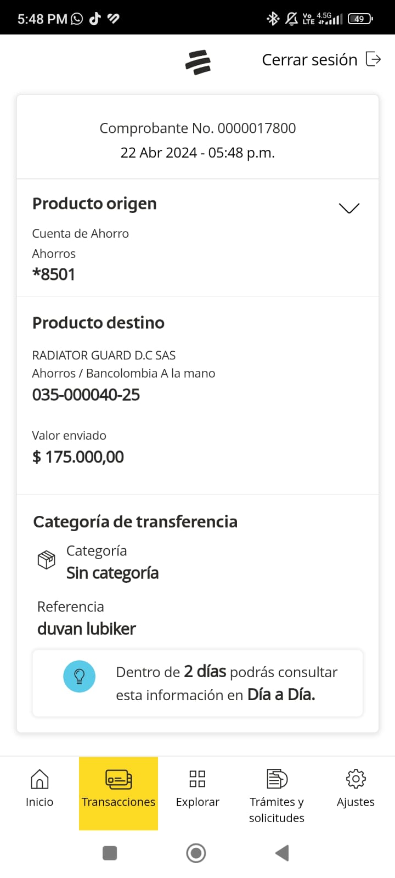Switch to the Explorar tab label
The image size is (395, 878).
[x=198, y=802]
